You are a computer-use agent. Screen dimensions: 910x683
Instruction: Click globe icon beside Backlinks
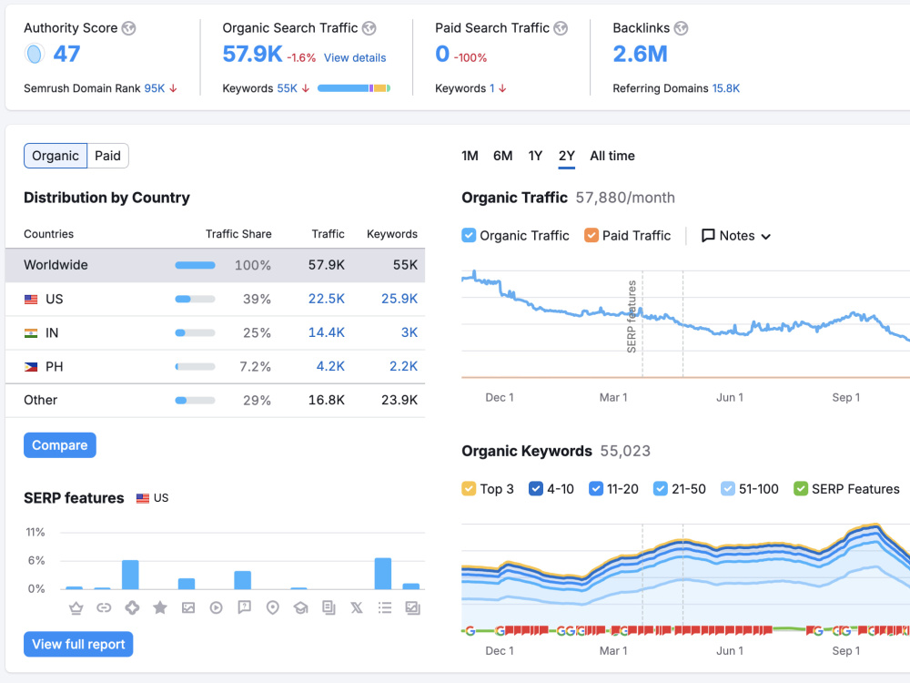pyautogui.click(x=682, y=28)
